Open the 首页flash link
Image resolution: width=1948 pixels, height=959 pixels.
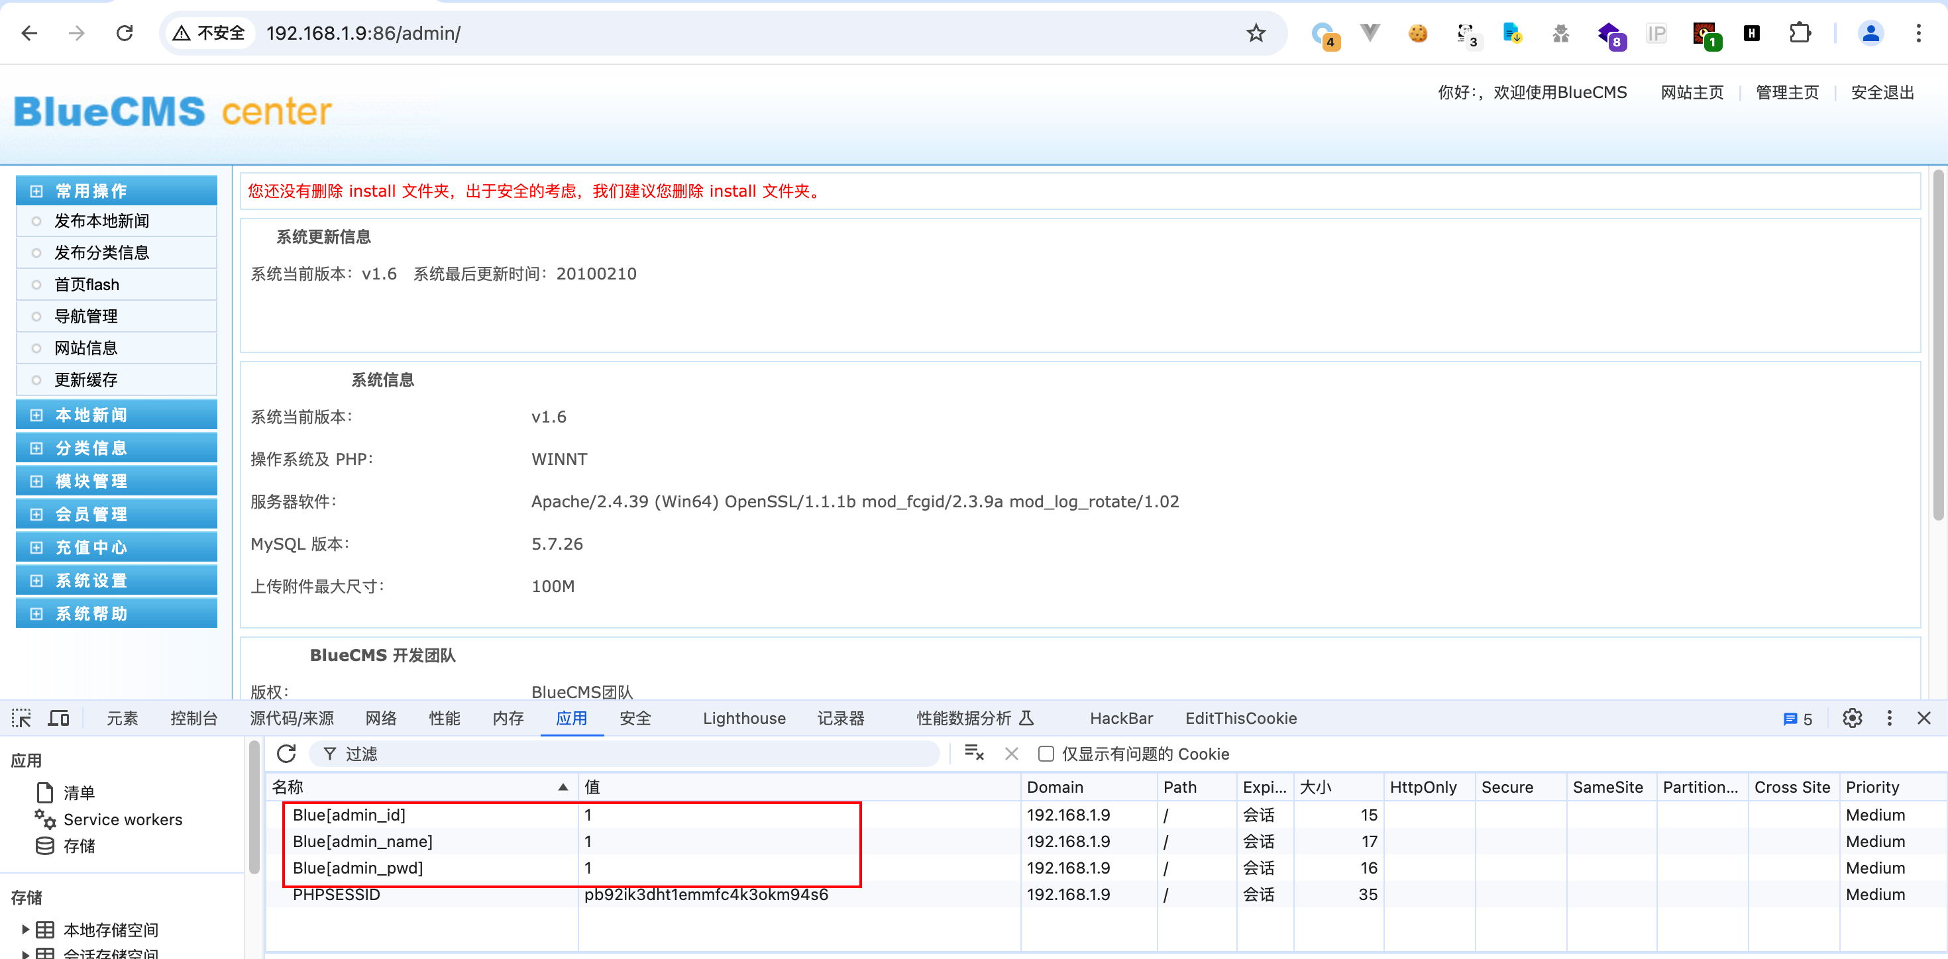tap(86, 284)
